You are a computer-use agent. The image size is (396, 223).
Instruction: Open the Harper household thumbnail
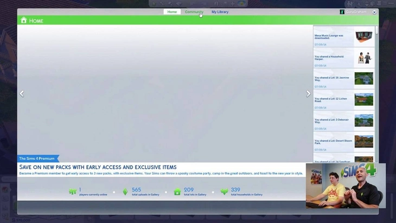pyautogui.click(x=363, y=58)
